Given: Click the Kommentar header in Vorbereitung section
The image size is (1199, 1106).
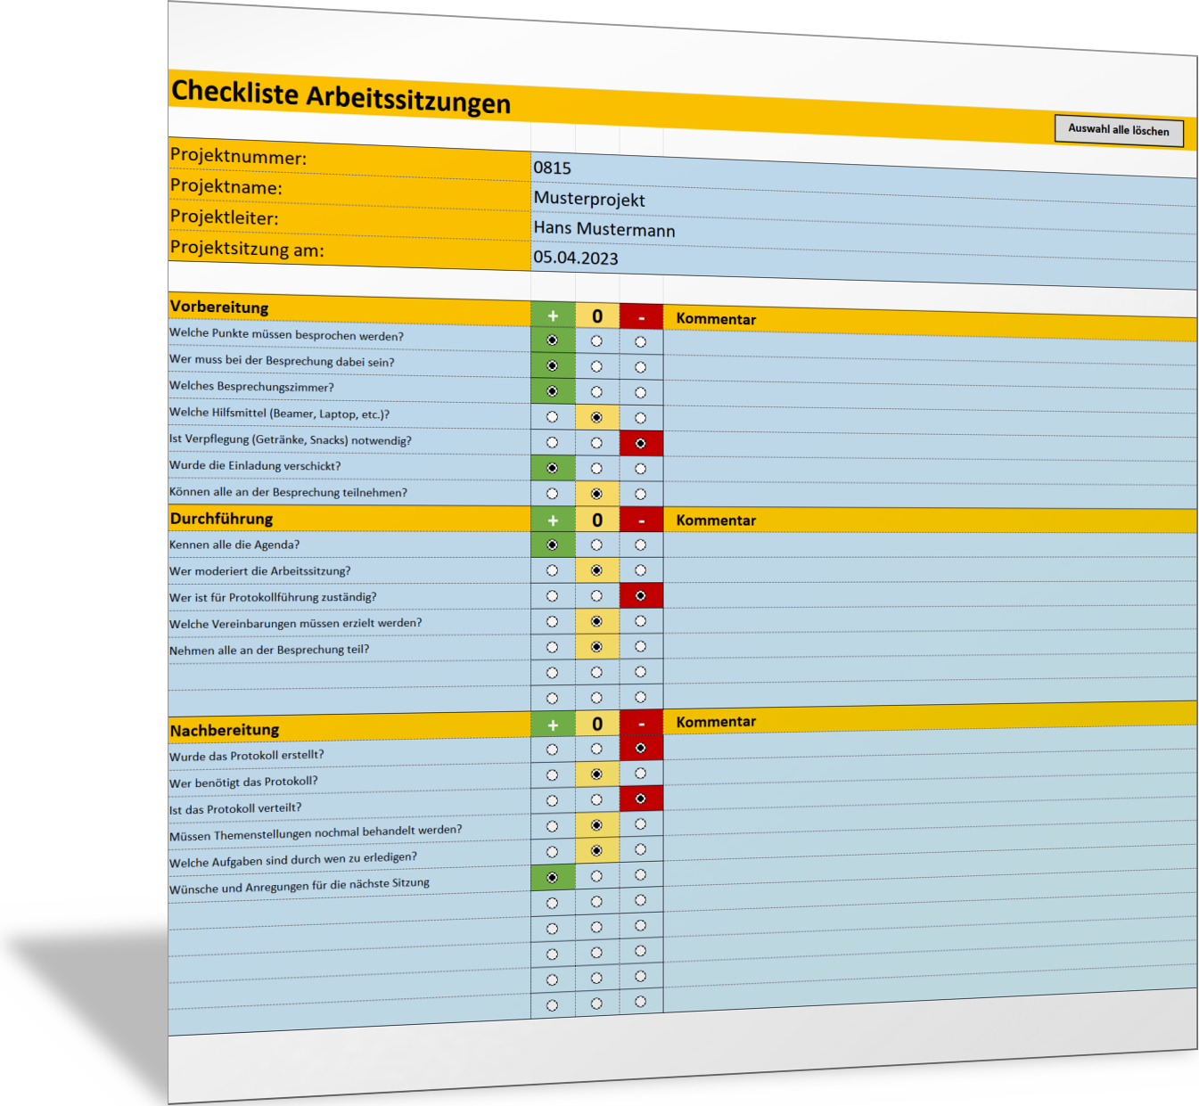Looking at the screenshot, I should [716, 319].
